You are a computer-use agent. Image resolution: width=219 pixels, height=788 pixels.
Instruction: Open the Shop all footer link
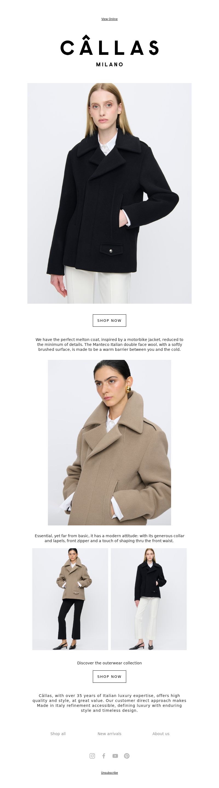pos(58,733)
